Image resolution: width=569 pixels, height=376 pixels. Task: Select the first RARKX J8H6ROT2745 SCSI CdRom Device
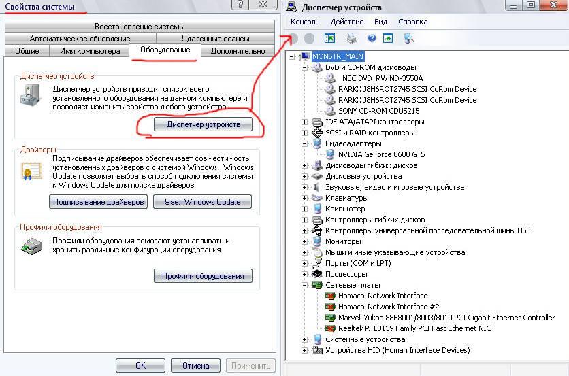tap(407, 89)
